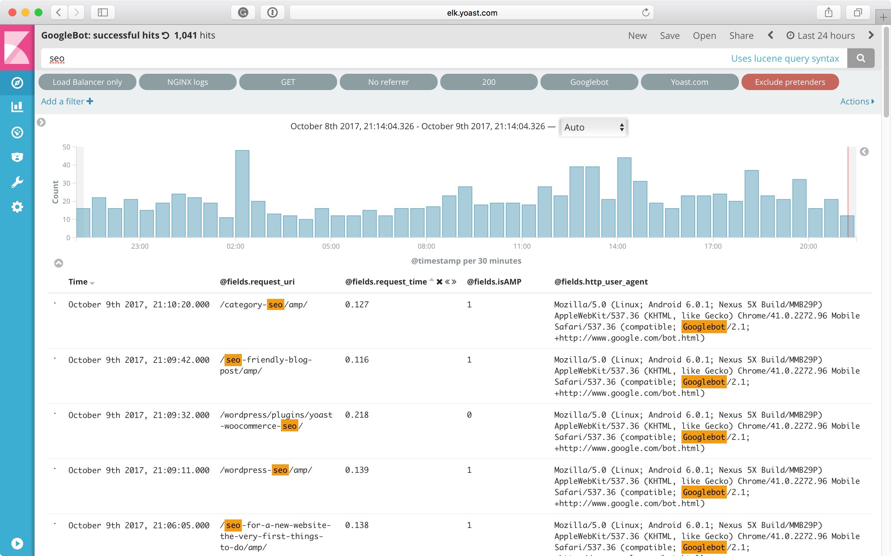Image resolution: width=891 pixels, height=556 pixels.
Task: Open the Dashboard sidebar icon
Action: (x=17, y=132)
